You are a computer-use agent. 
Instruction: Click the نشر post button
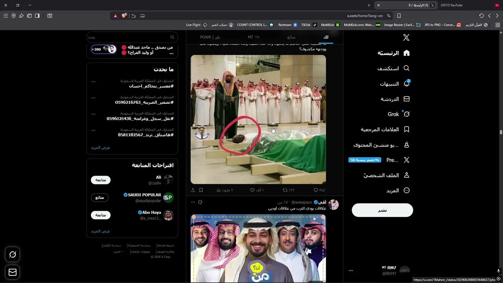(382, 210)
